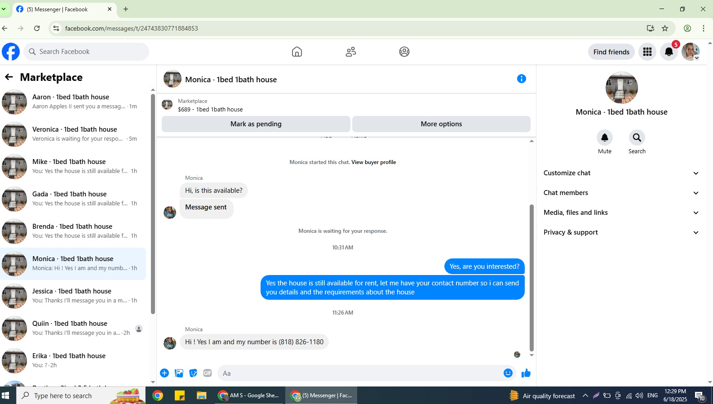
Task: Click the chat messages scrollbar
Action: (531, 278)
